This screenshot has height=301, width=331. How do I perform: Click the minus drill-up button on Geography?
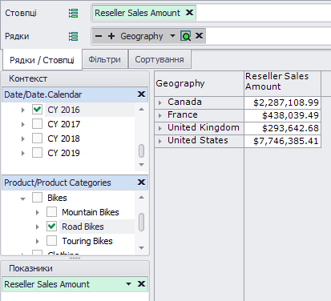99,36
